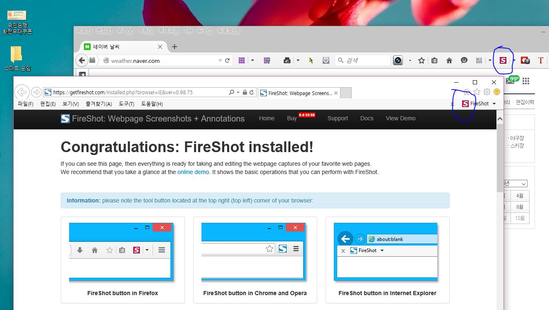549x310 pixels.
Task: Refresh the FireShot page in Internet Explorer
Action: coord(252,93)
